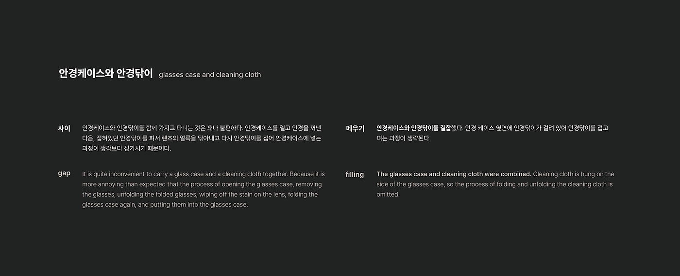Click Korean line 펴는 과정이 생략된다.
680x276 pixels.
click(404, 138)
